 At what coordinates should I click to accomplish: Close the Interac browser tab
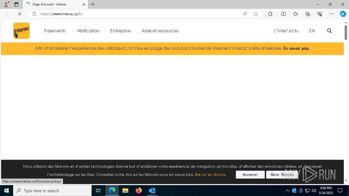(84, 4)
